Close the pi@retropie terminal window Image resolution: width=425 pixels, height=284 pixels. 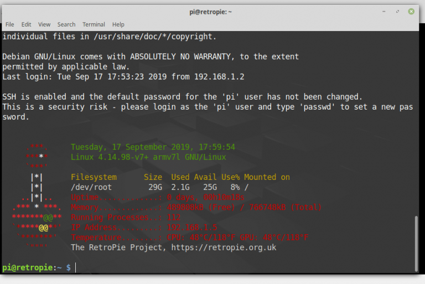pos(411,11)
